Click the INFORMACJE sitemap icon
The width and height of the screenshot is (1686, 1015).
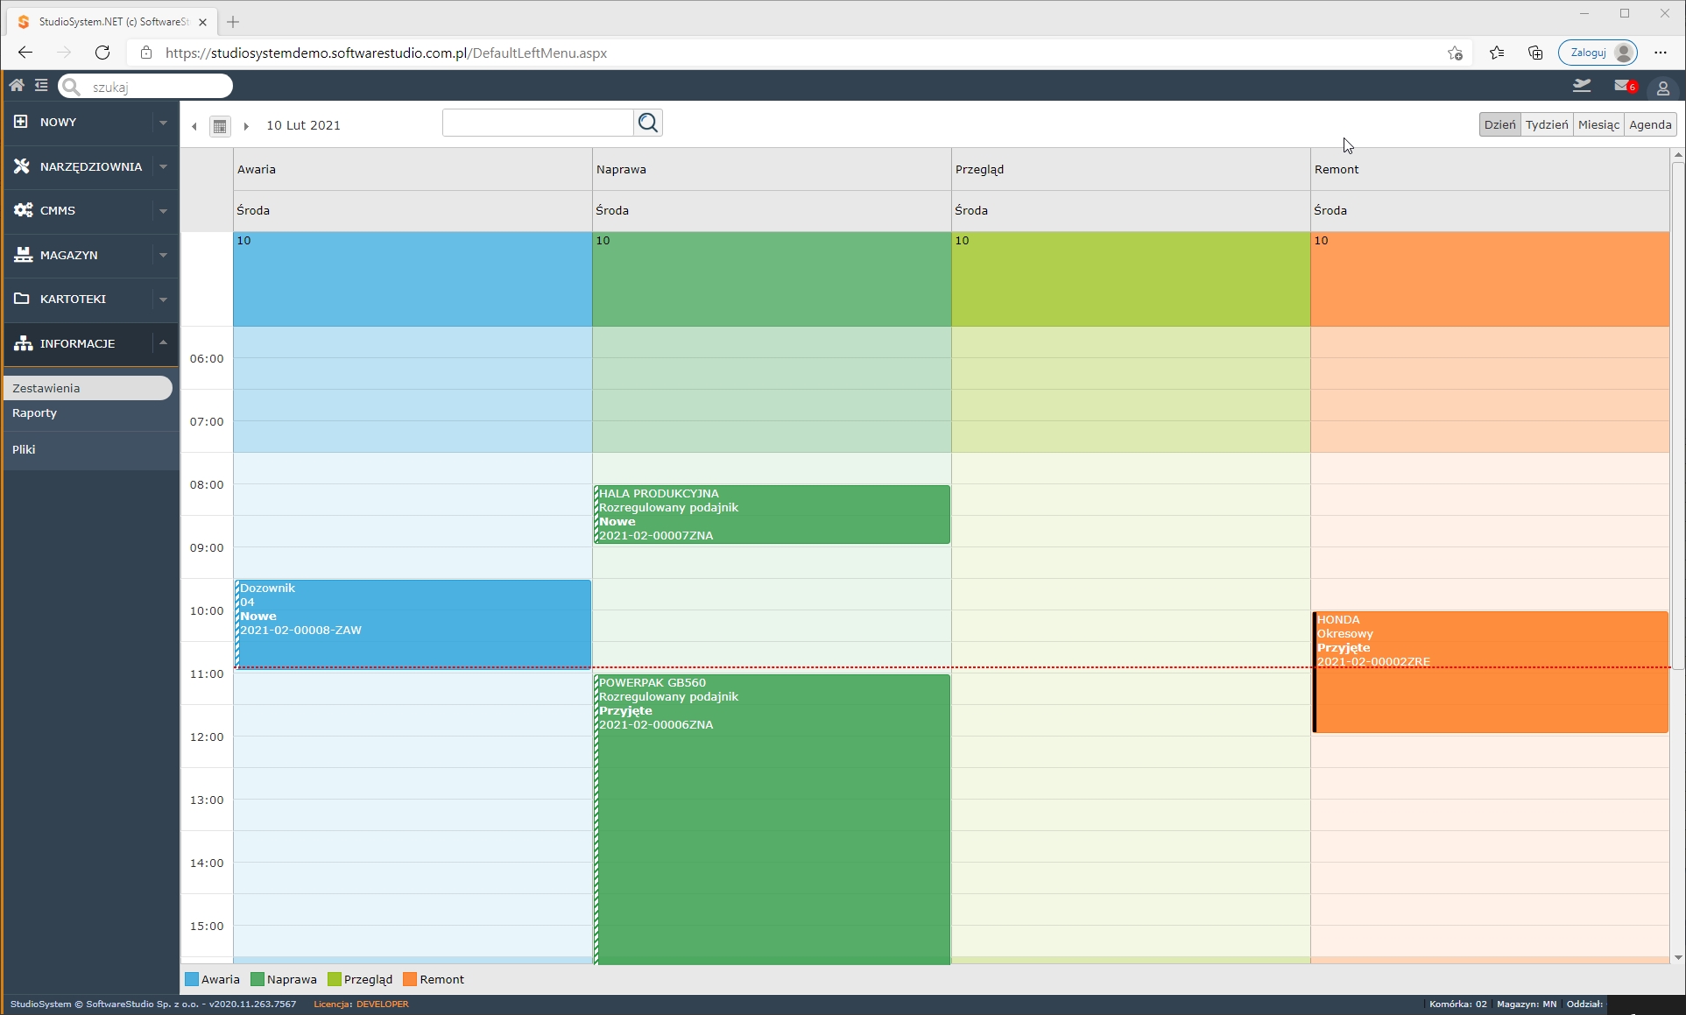click(x=23, y=343)
